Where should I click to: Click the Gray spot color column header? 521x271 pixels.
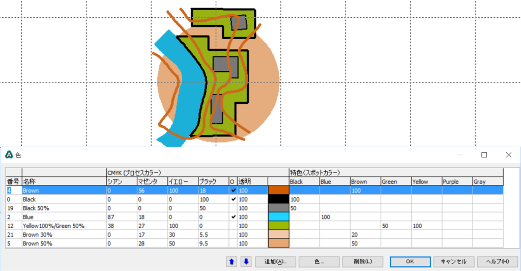[x=488, y=181]
